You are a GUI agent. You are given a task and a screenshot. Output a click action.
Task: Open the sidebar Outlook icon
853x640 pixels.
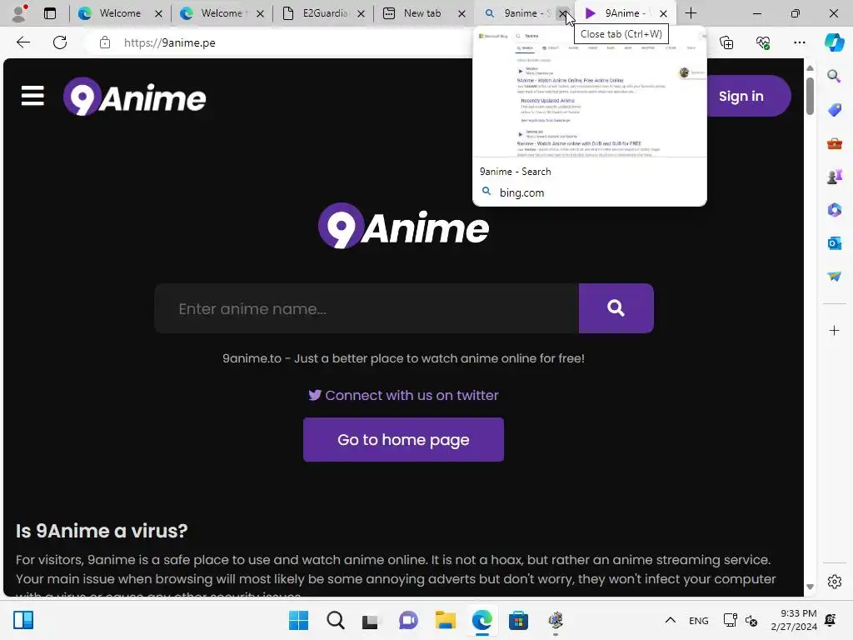(x=834, y=242)
